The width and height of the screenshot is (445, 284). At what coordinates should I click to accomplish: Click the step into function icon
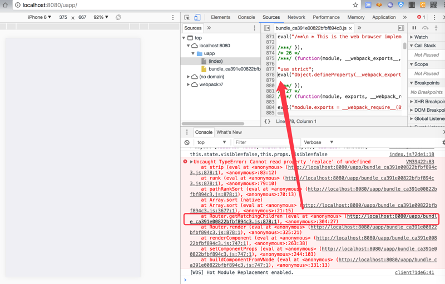[x=436, y=28]
